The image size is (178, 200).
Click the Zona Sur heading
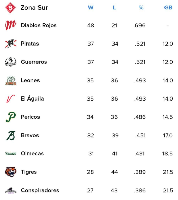coord(34,8)
